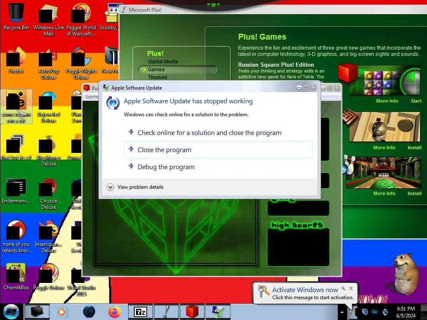Open the Game menu in Russian Square window
This screenshot has width=427, height=320.
click(91, 97)
